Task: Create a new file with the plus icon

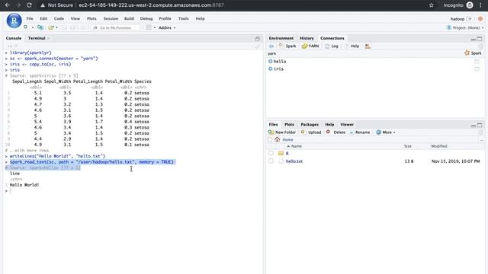Action: pyautogui.click(x=25, y=27)
